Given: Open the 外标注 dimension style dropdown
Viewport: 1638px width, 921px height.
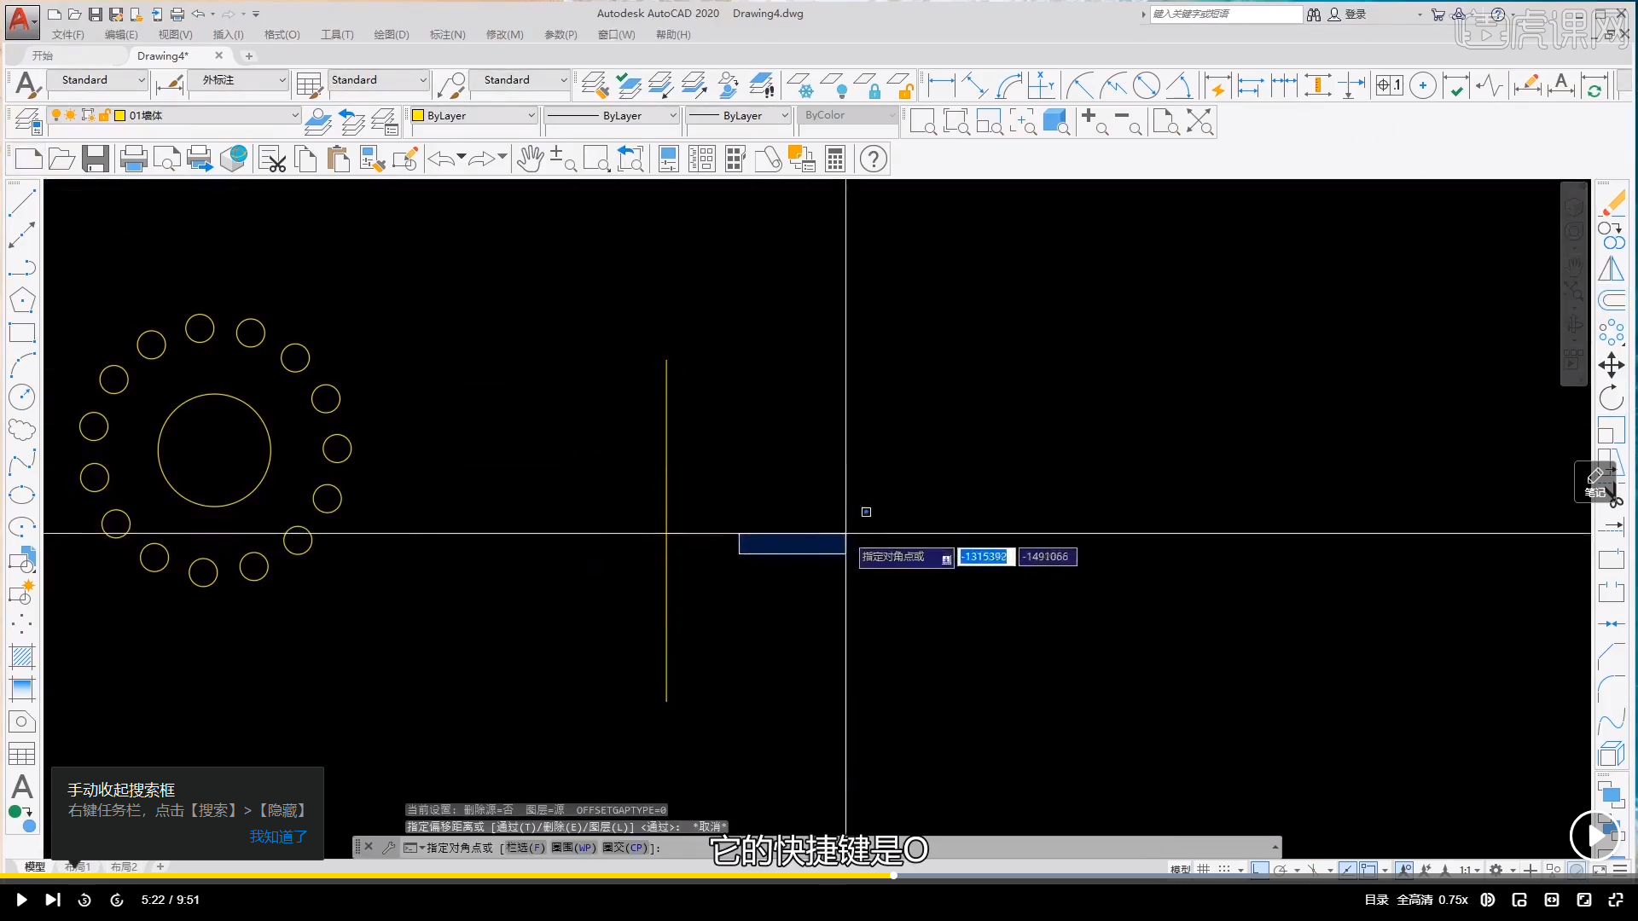Looking at the screenshot, I should tap(239, 80).
